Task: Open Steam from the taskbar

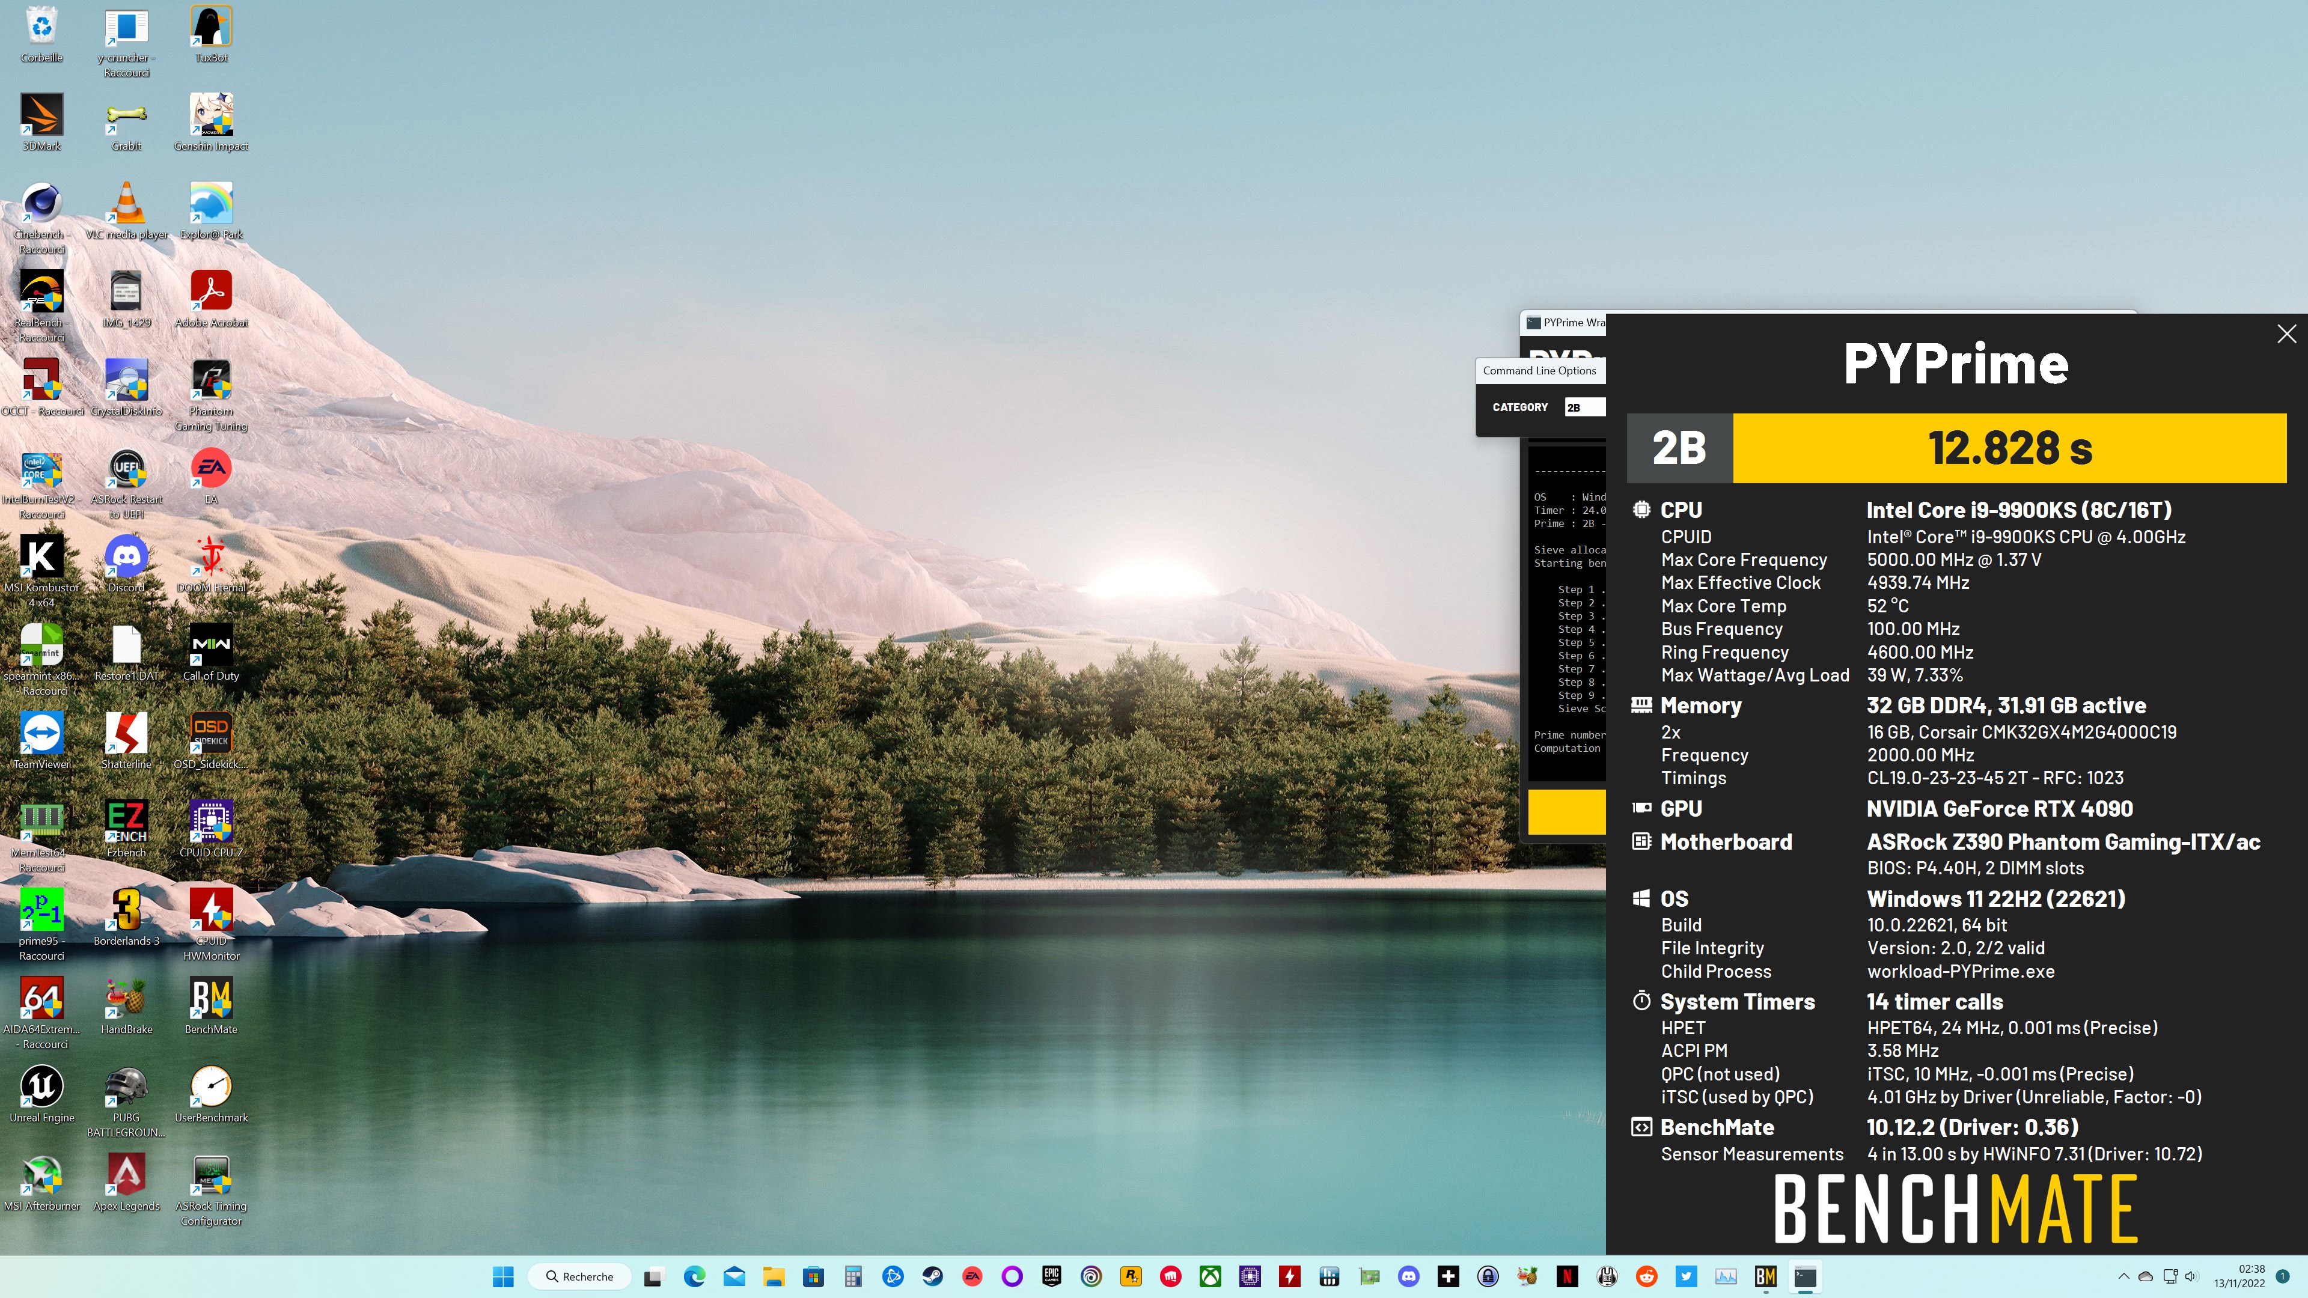Action: 933,1276
